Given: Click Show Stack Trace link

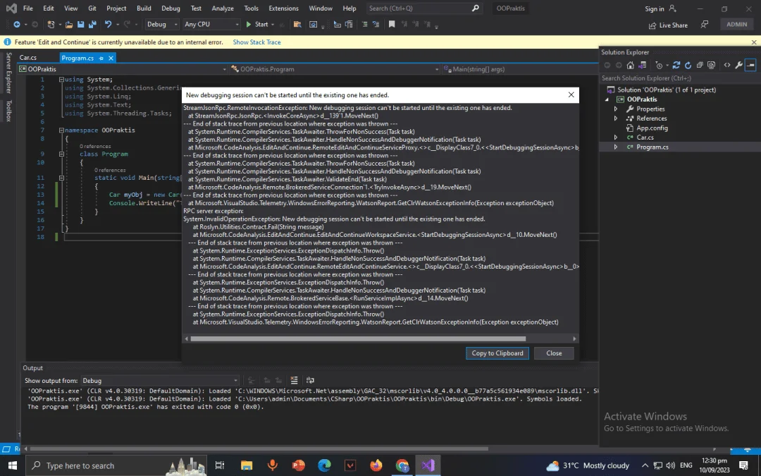Looking at the screenshot, I should coord(256,42).
